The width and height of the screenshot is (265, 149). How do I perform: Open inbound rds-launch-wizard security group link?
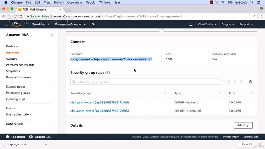coord(99,102)
